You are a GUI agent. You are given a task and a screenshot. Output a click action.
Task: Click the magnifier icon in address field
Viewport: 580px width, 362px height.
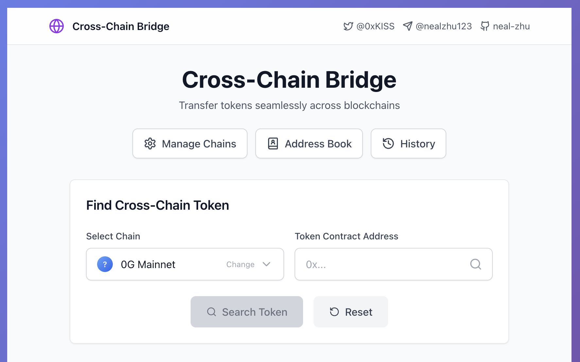tap(476, 264)
